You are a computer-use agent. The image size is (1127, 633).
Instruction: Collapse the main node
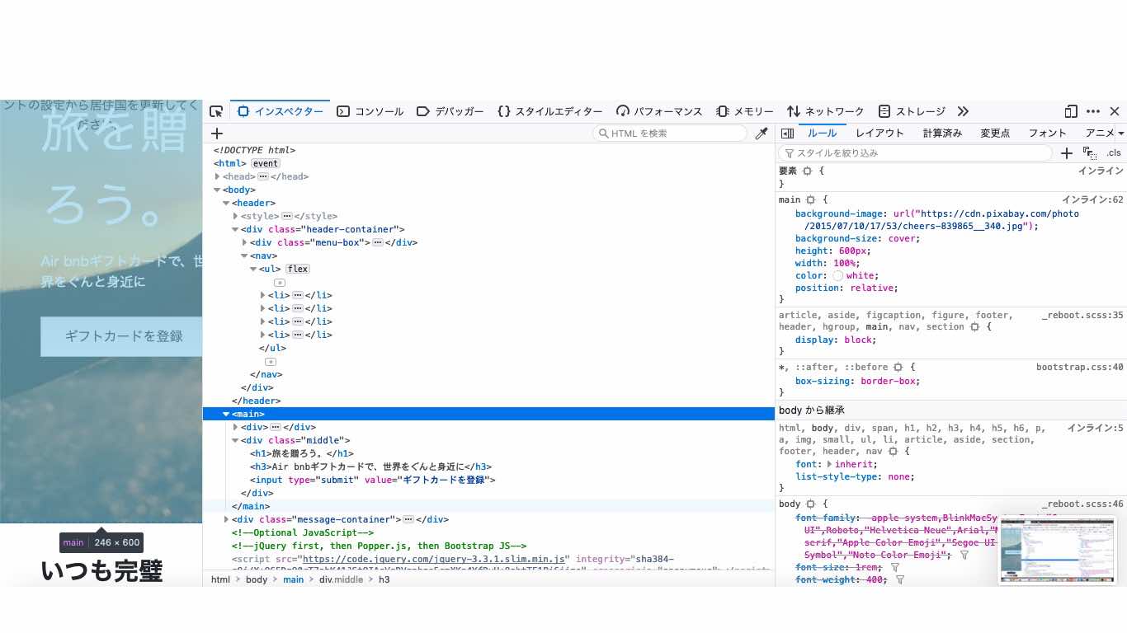pyautogui.click(x=226, y=414)
